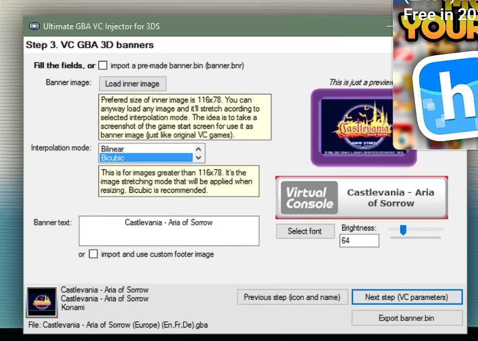This screenshot has height=341, width=478.
Task: Click the Brightness slider handle
Action: (x=403, y=230)
